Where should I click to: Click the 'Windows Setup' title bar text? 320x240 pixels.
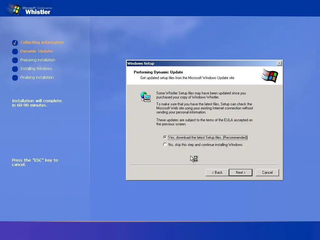[x=141, y=63]
